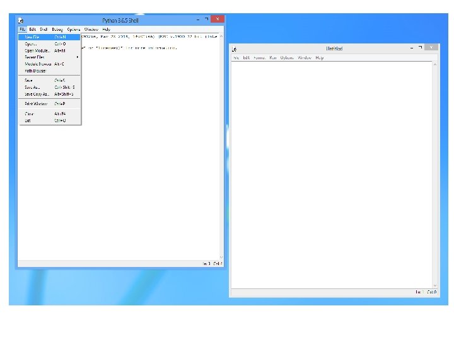The height and width of the screenshot is (340, 454).
Task: Click the scroll-up arrow in Python Shell
Action: coord(221,37)
